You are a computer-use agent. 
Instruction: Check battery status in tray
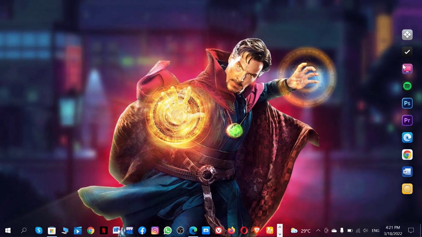point(350,230)
